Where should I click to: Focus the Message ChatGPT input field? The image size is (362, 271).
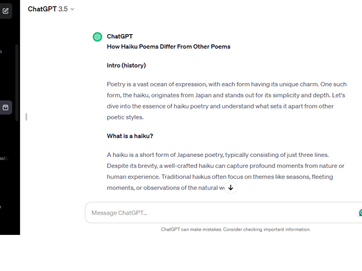pyautogui.click(x=217, y=213)
